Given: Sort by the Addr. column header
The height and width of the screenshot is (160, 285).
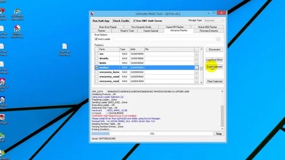Looking at the screenshot, I should 137,49.
